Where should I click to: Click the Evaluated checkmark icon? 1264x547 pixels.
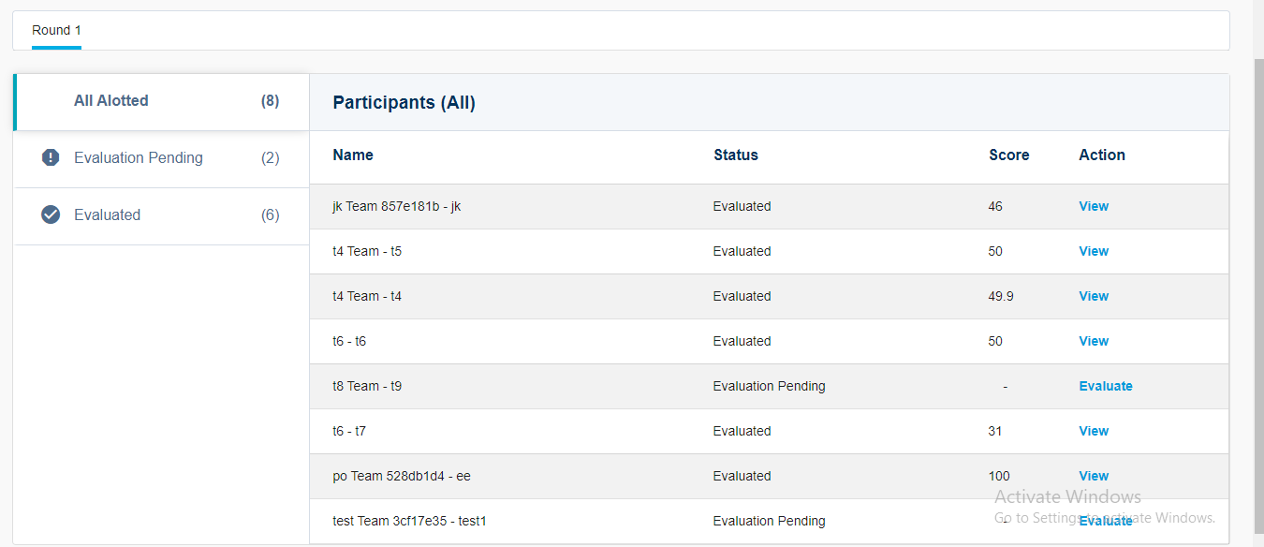coord(51,214)
